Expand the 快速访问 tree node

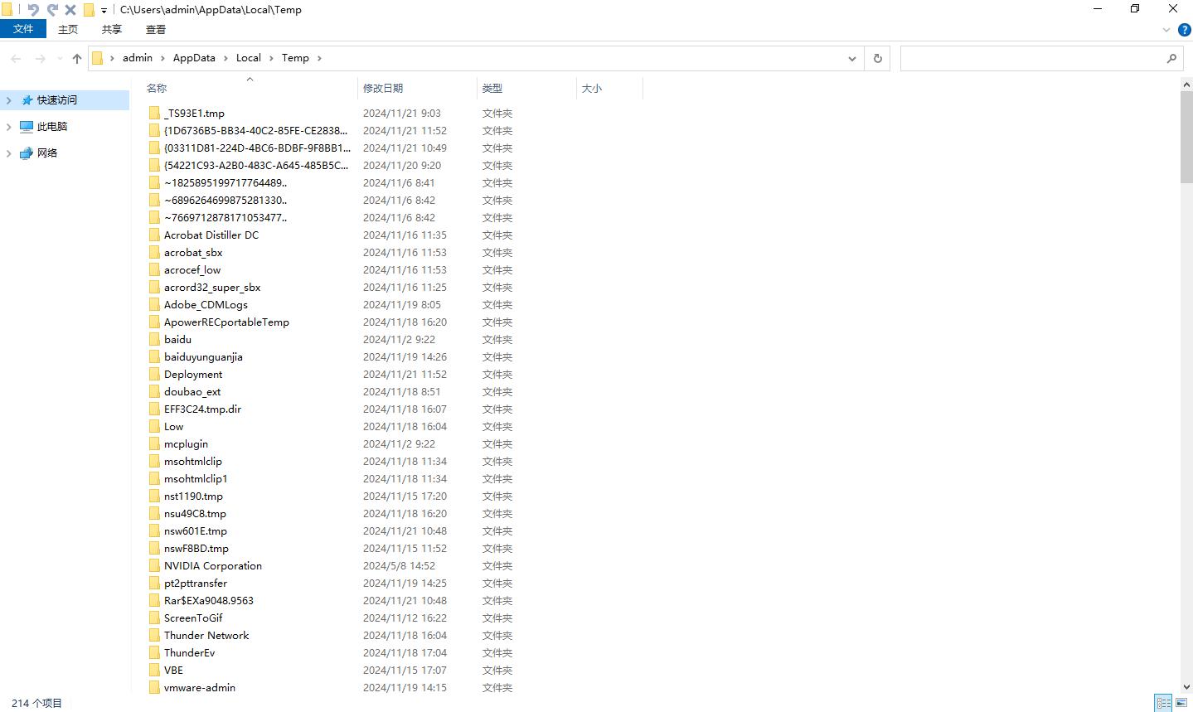tap(9, 100)
